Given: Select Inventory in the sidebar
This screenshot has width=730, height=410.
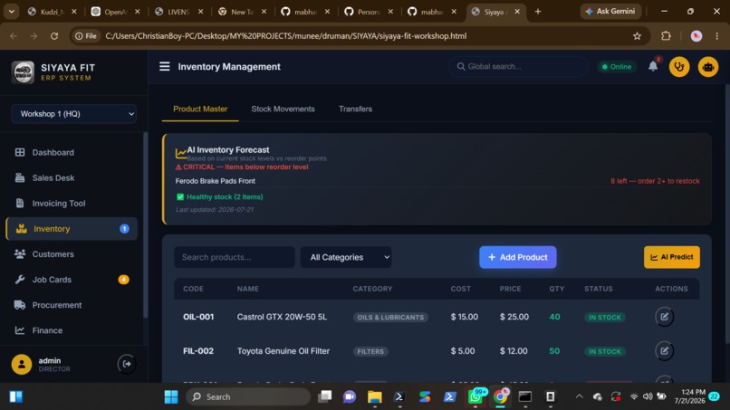Looking at the screenshot, I should click(x=72, y=229).
